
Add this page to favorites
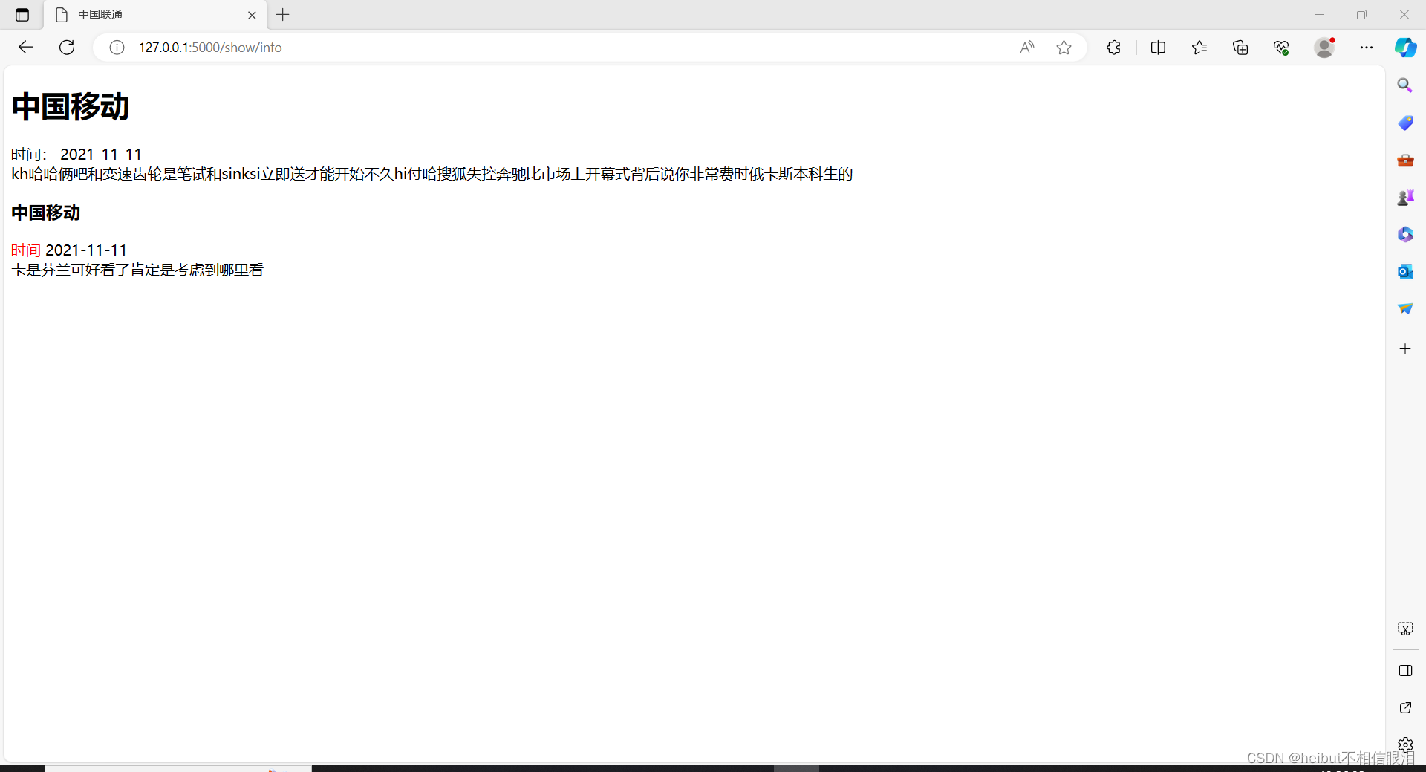pyautogui.click(x=1064, y=47)
